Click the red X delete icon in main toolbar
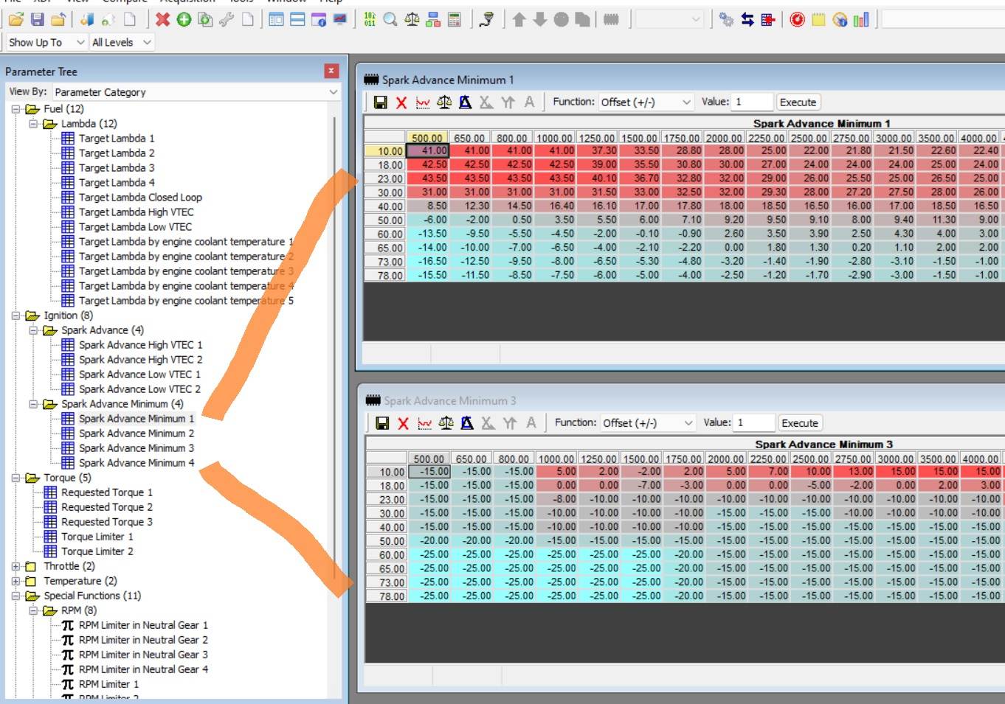 [163, 19]
